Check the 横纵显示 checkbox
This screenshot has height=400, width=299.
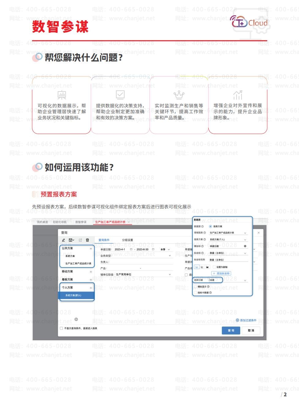coord(196,287)
